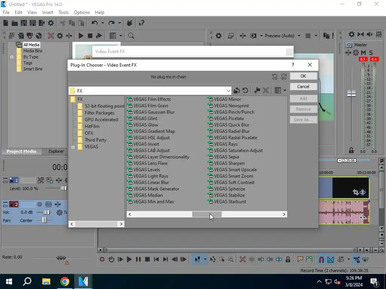Toggle Master bus Mute M button
This screenshot has height=289, width=386.
pos(363,53)
